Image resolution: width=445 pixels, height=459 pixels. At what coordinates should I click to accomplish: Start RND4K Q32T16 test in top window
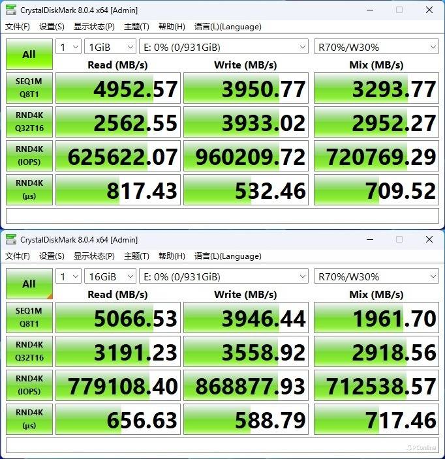(x=29, y=122)
